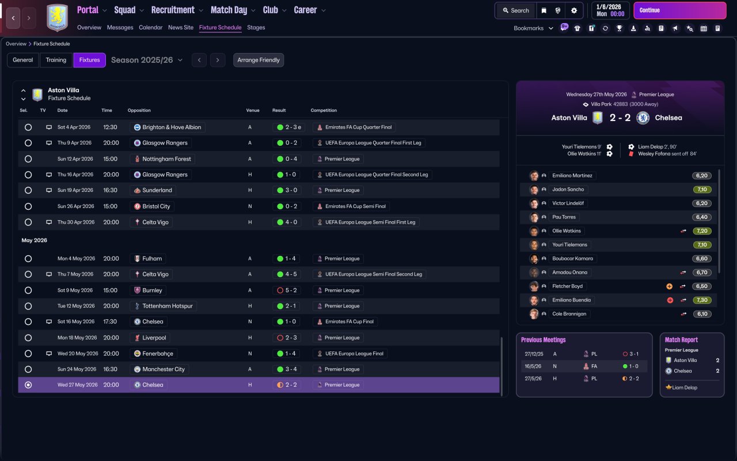Open the Messages tab
The image size is (737, 461).
120,28
